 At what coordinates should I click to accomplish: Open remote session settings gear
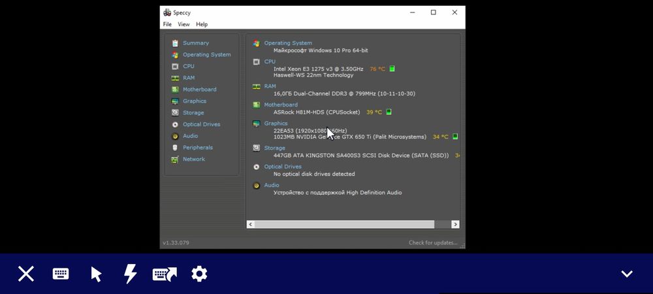(199, 274)
